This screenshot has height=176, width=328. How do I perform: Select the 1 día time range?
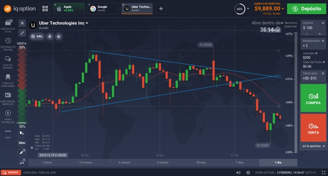point(278,162)
